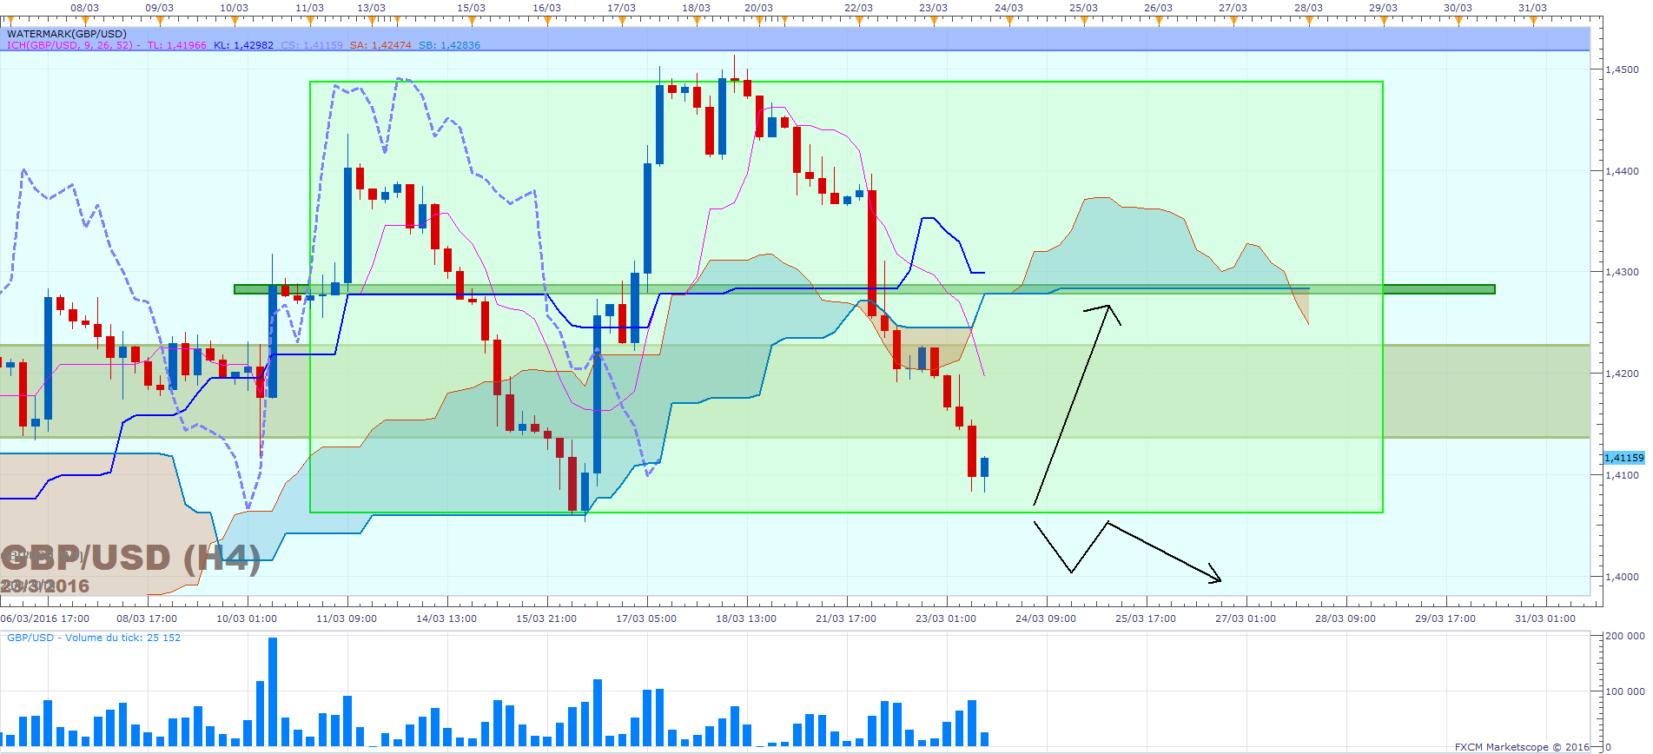This screenshot has width=1653, height=754.
Task: Click the WATERMARK(GBP/USD) indicator label
Action: click(x=67, y=34)
